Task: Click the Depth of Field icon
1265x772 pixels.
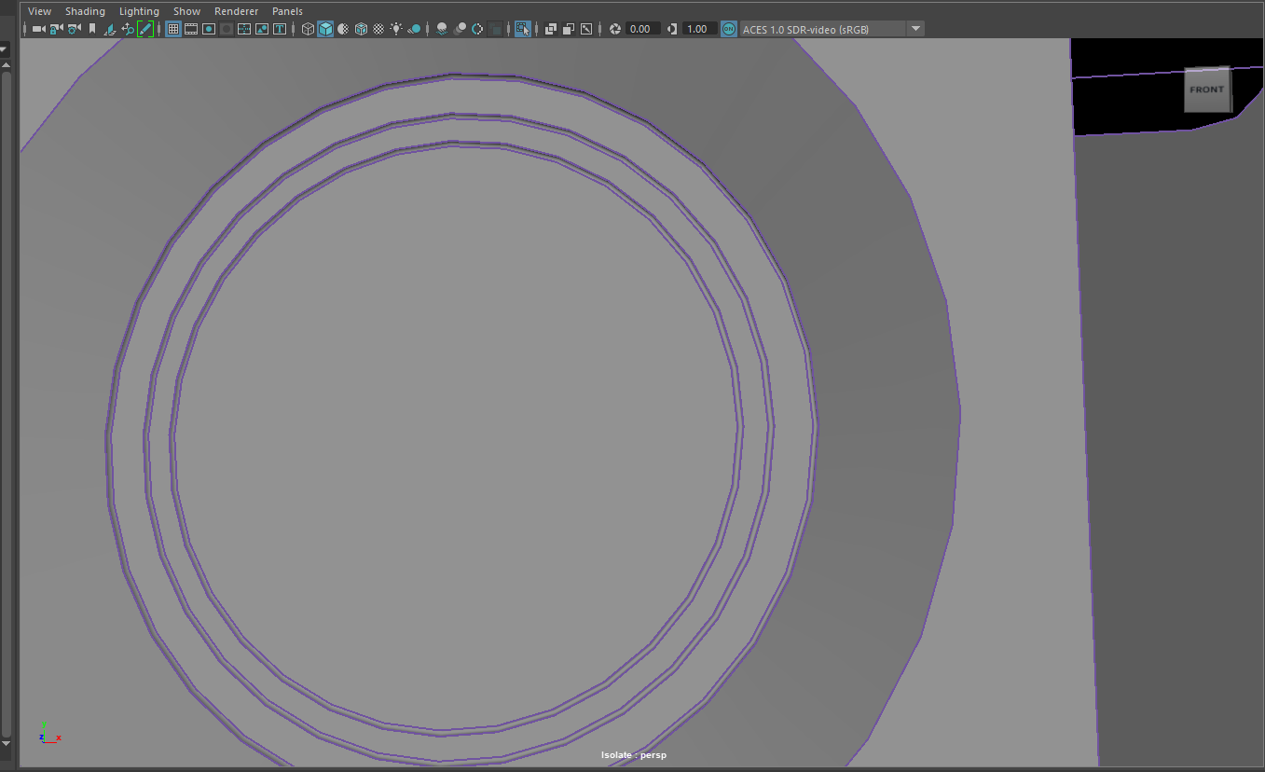Action: pos(494,29)
